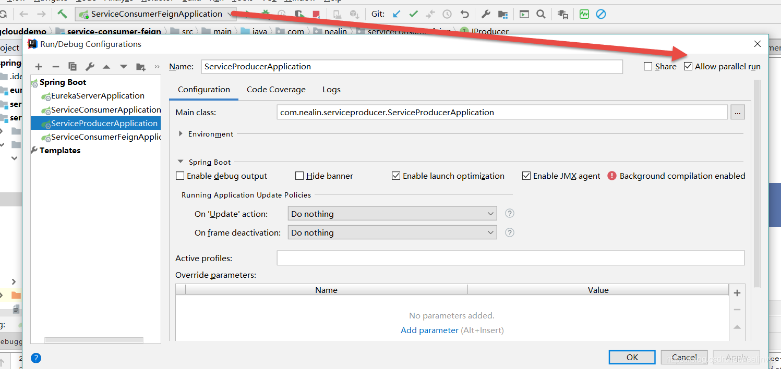Click into the Main class field
The image size is (781, 369).
click(x=502, y=112)
